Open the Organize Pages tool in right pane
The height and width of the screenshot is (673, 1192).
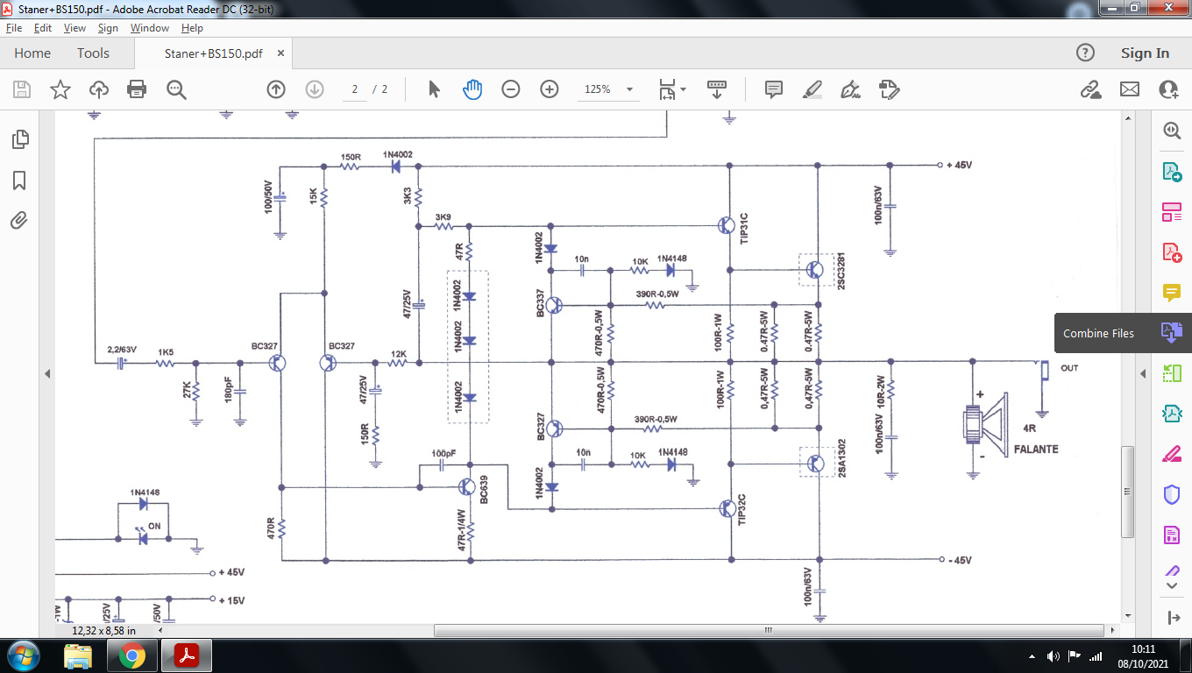pos(1172,211)
